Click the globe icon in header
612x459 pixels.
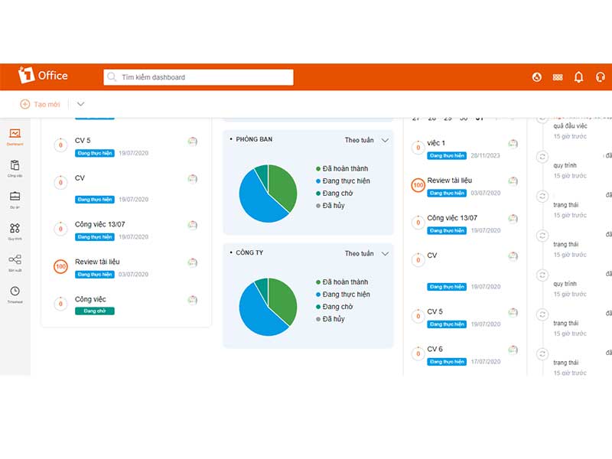pyautogui.click(x=537, y=77)
